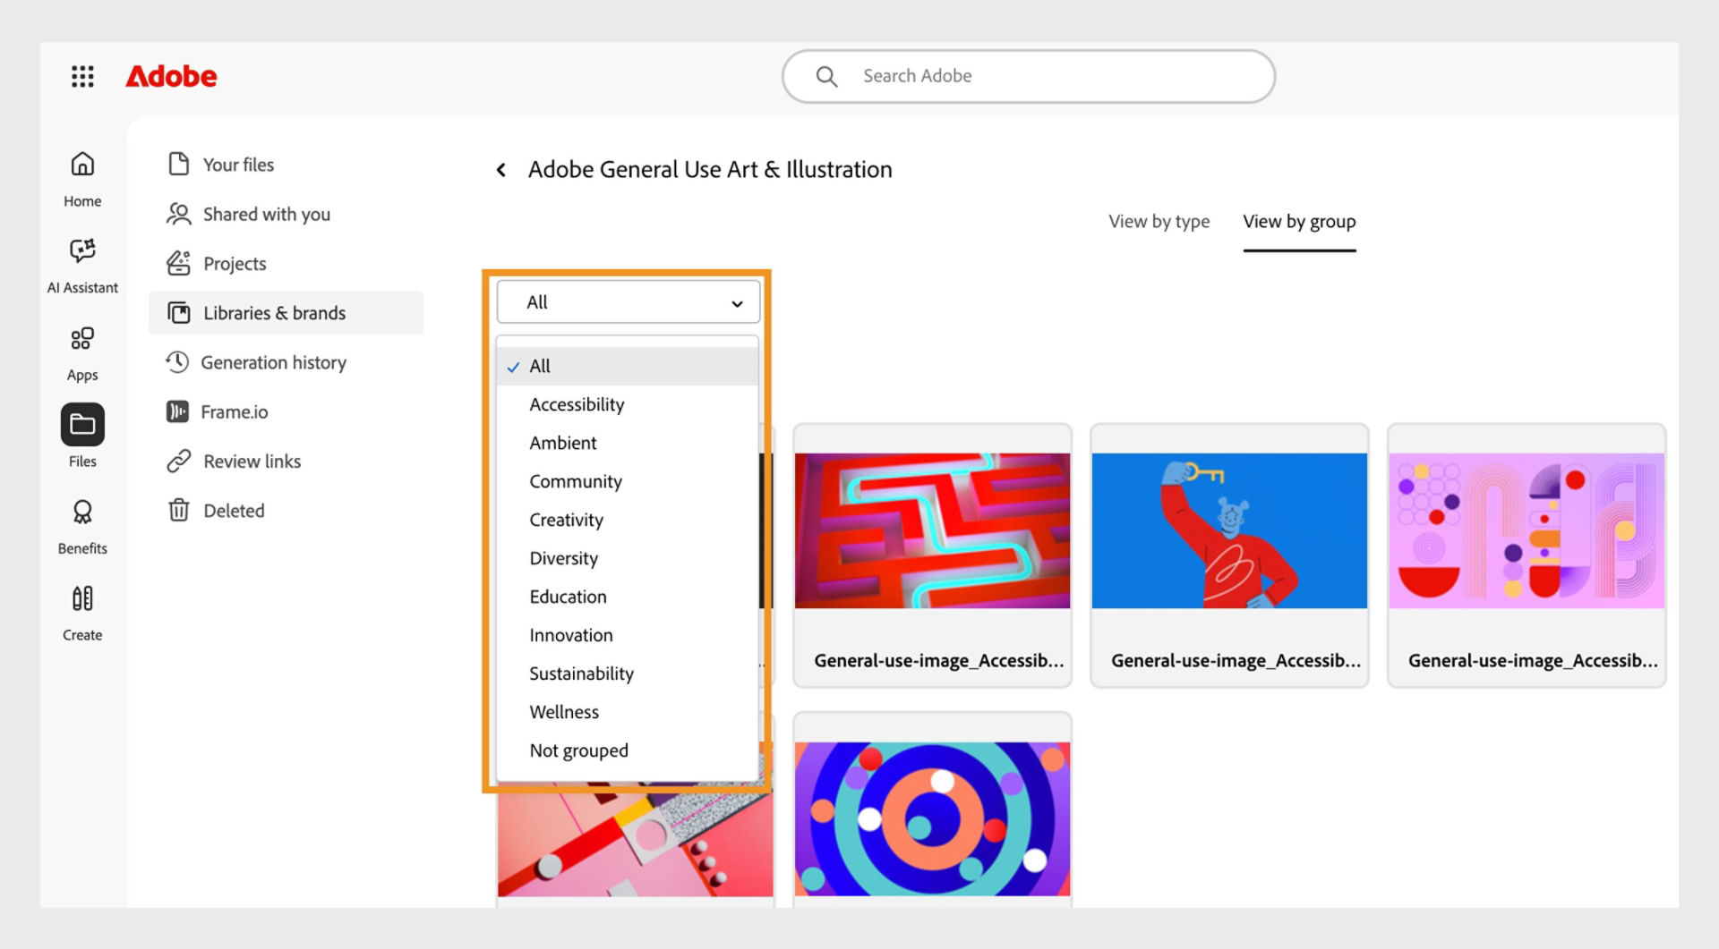
Task: Open the blue key figure thumbnail
Action: coord(1229,530)
